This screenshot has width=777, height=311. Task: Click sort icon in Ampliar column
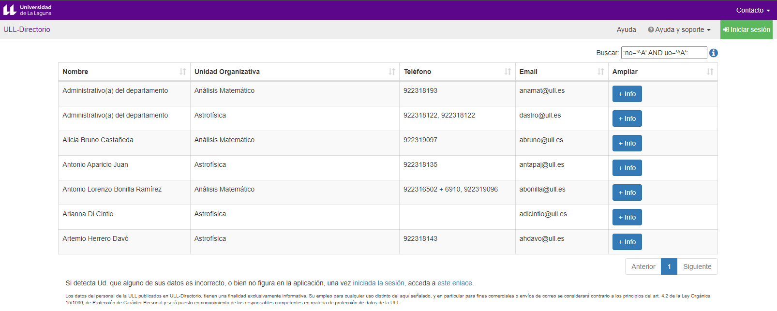[710, 72]
